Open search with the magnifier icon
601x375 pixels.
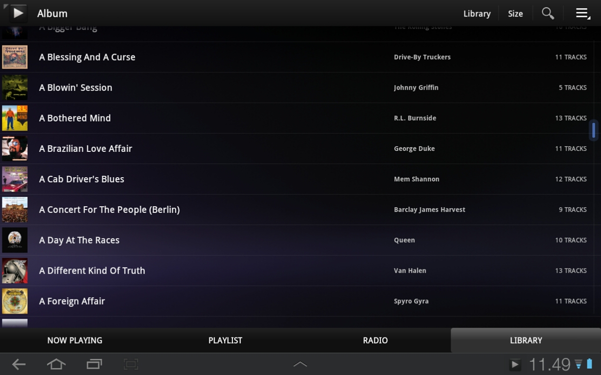point(547,14)
